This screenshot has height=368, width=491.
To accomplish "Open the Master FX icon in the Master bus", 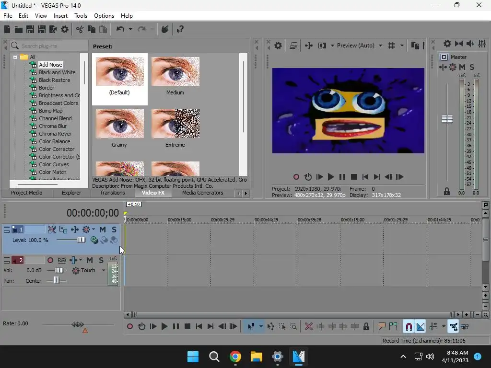I will (443, 67).
